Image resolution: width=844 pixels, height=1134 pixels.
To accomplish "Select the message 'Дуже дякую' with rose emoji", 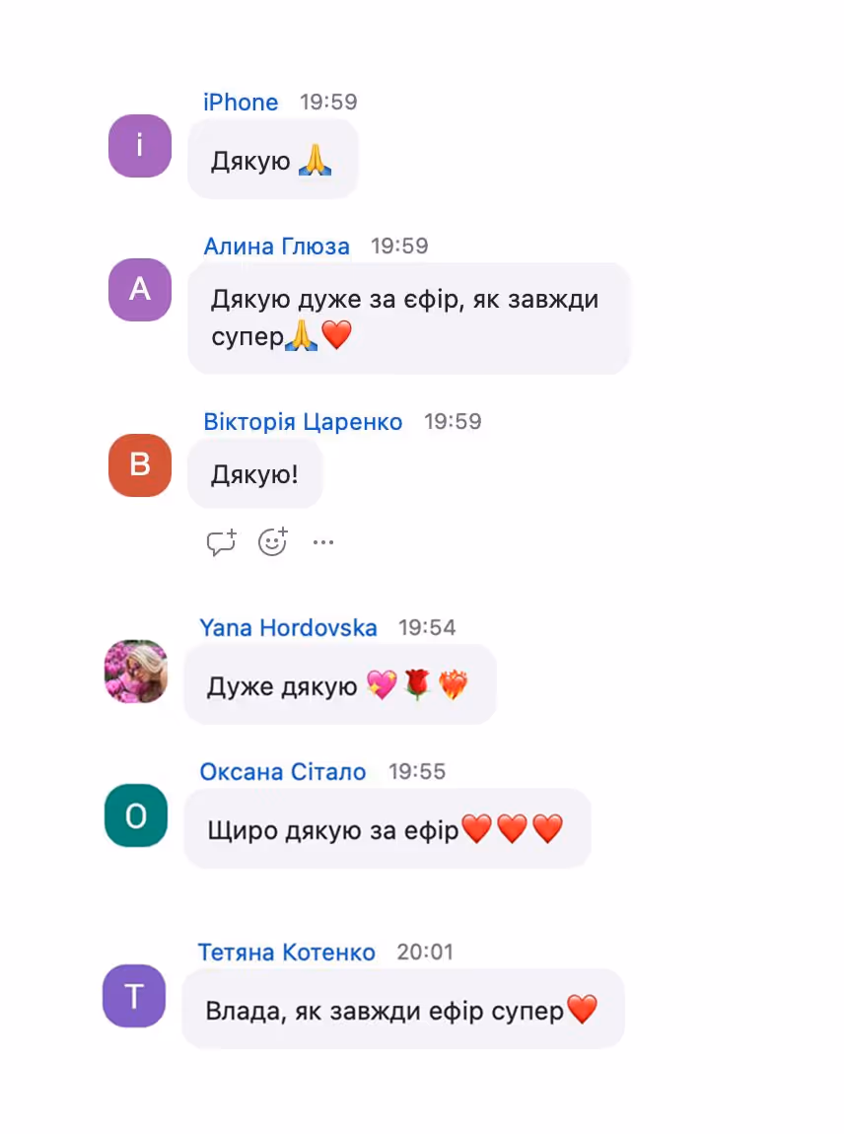I will point(340,685).
